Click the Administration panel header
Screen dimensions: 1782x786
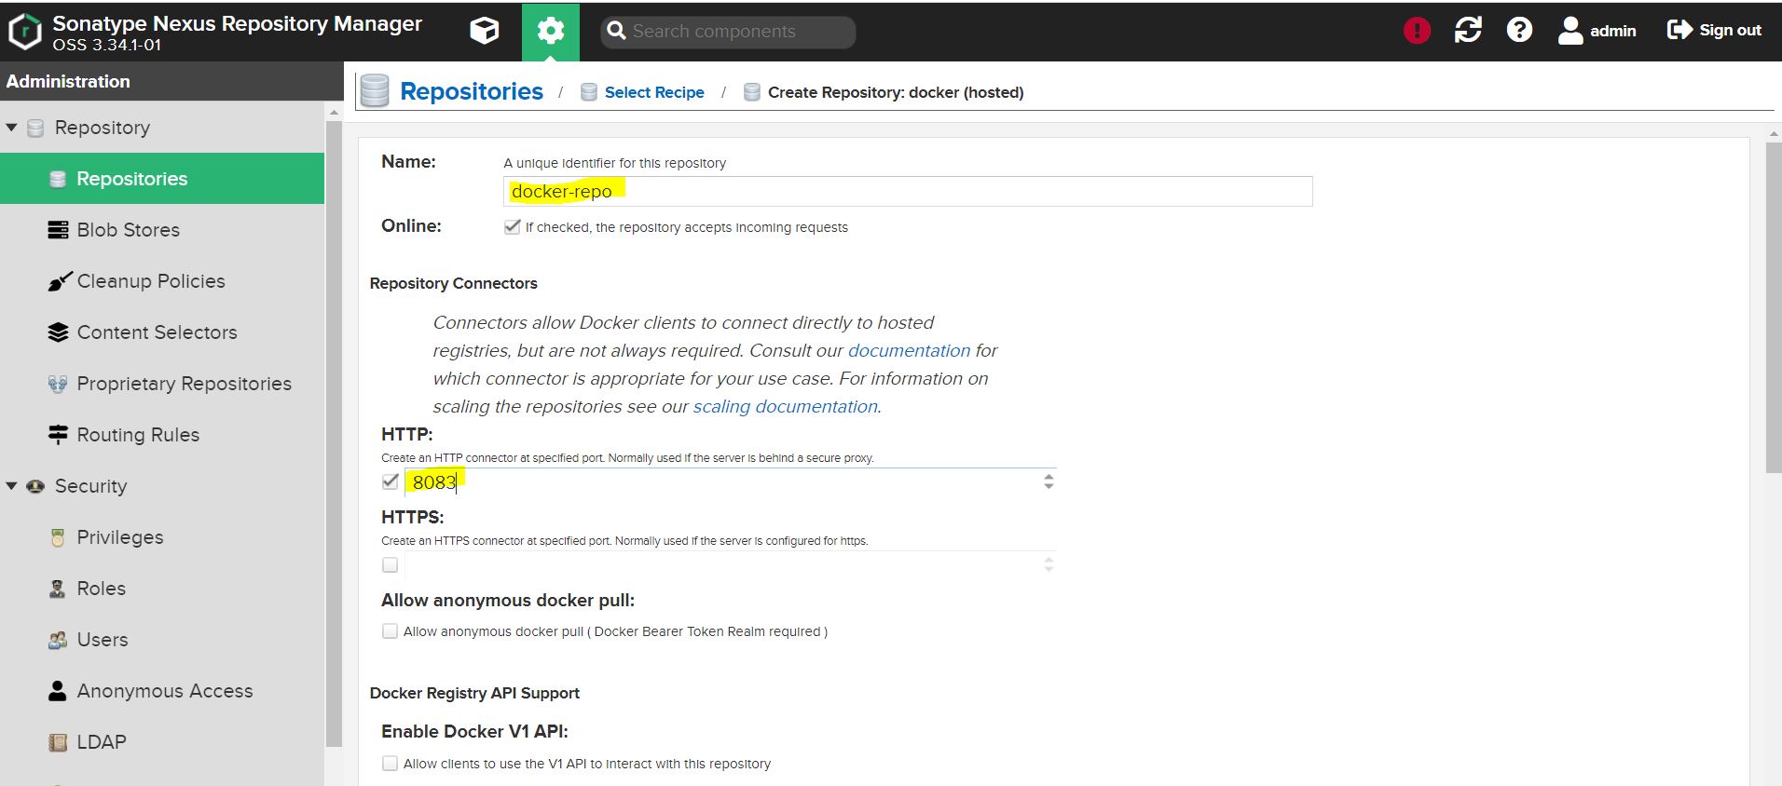[171, 81]
